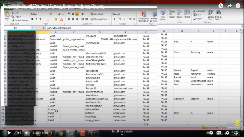Image resolution: width=244 pixels, height=137 pixels.
Task: Open the General number format dropdown
Action: (x=135, y=14)
